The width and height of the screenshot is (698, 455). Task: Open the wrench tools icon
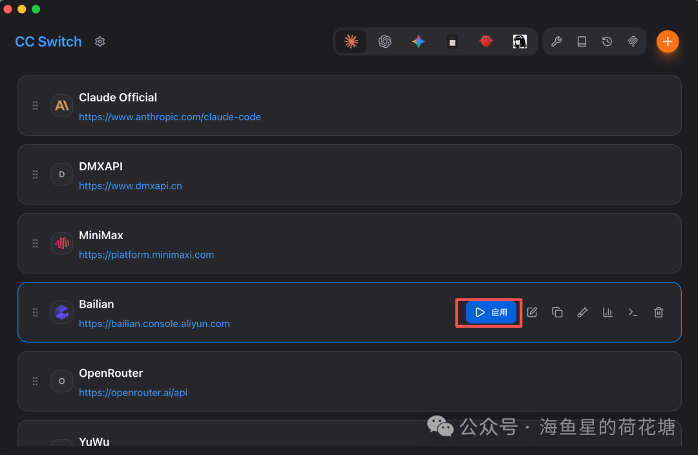[x=556, y=41]
